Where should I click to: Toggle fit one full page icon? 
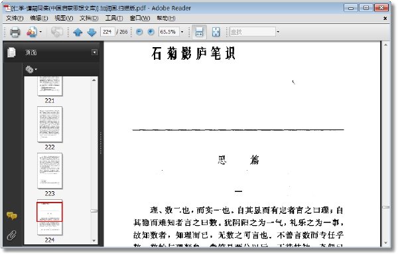coord(216,33)
